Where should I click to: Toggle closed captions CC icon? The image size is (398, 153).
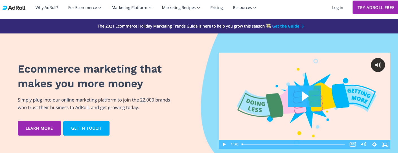[353, 144]
